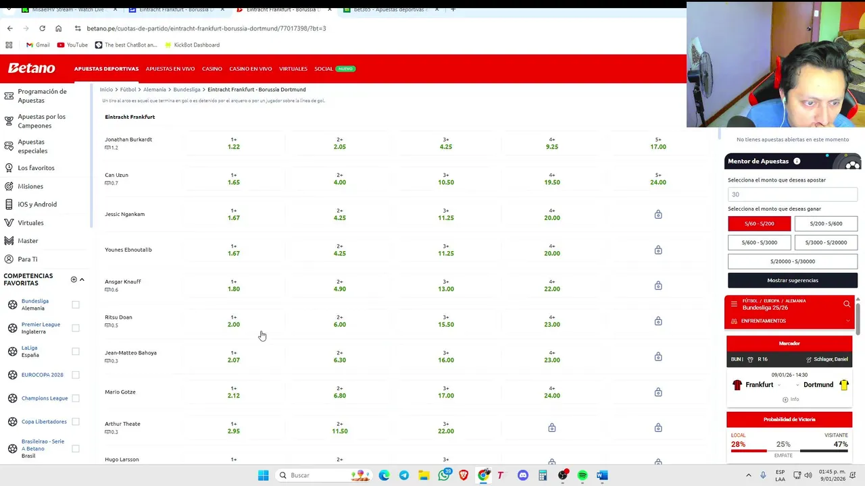Image resolution: width=865 pixels, height=486 pixels.
Task: Pick Can Uzun 5+ odds 24.00
Action: tap(658, 179)
